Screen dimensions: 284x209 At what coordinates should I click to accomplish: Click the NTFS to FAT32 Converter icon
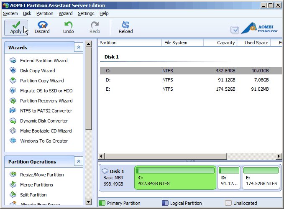click(13, 111)
